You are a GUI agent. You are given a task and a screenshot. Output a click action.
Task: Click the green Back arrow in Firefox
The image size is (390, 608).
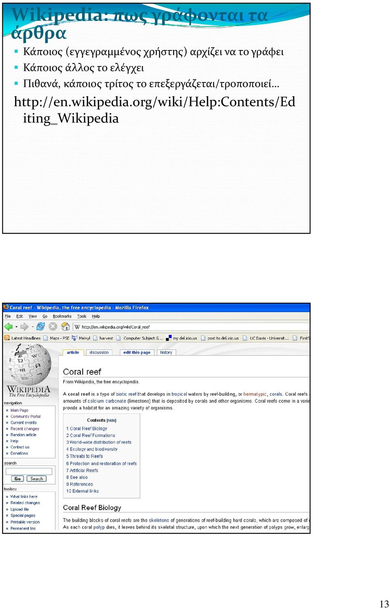click(x=8, y=326)
